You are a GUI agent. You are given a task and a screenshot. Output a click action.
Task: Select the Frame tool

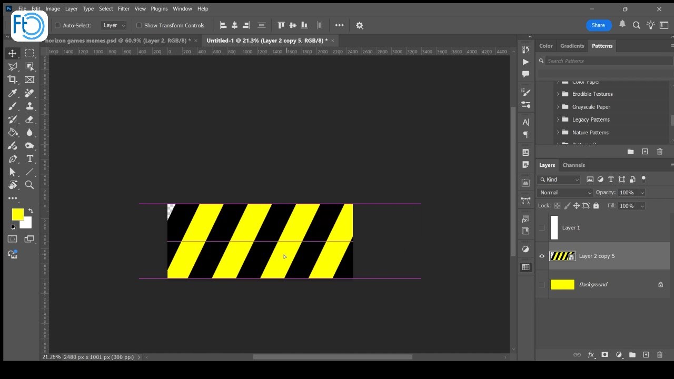tap(29, 79)
